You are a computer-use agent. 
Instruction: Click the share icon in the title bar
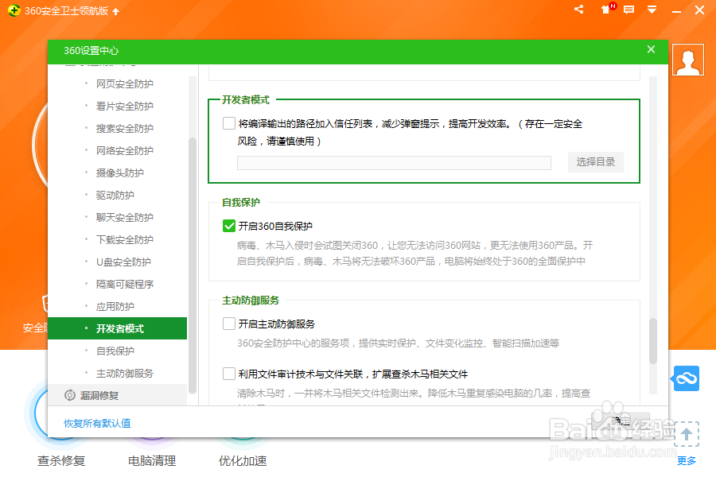578,9
